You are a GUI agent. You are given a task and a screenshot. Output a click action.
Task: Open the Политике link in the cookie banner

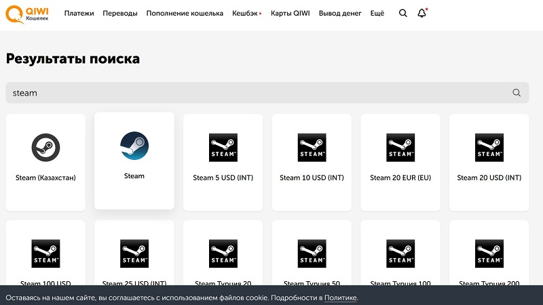(341, 298)
